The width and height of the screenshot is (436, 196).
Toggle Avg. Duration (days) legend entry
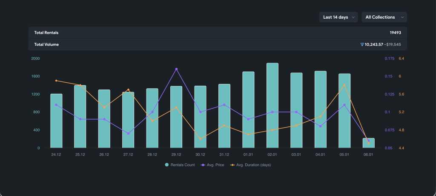coord(250,165)
